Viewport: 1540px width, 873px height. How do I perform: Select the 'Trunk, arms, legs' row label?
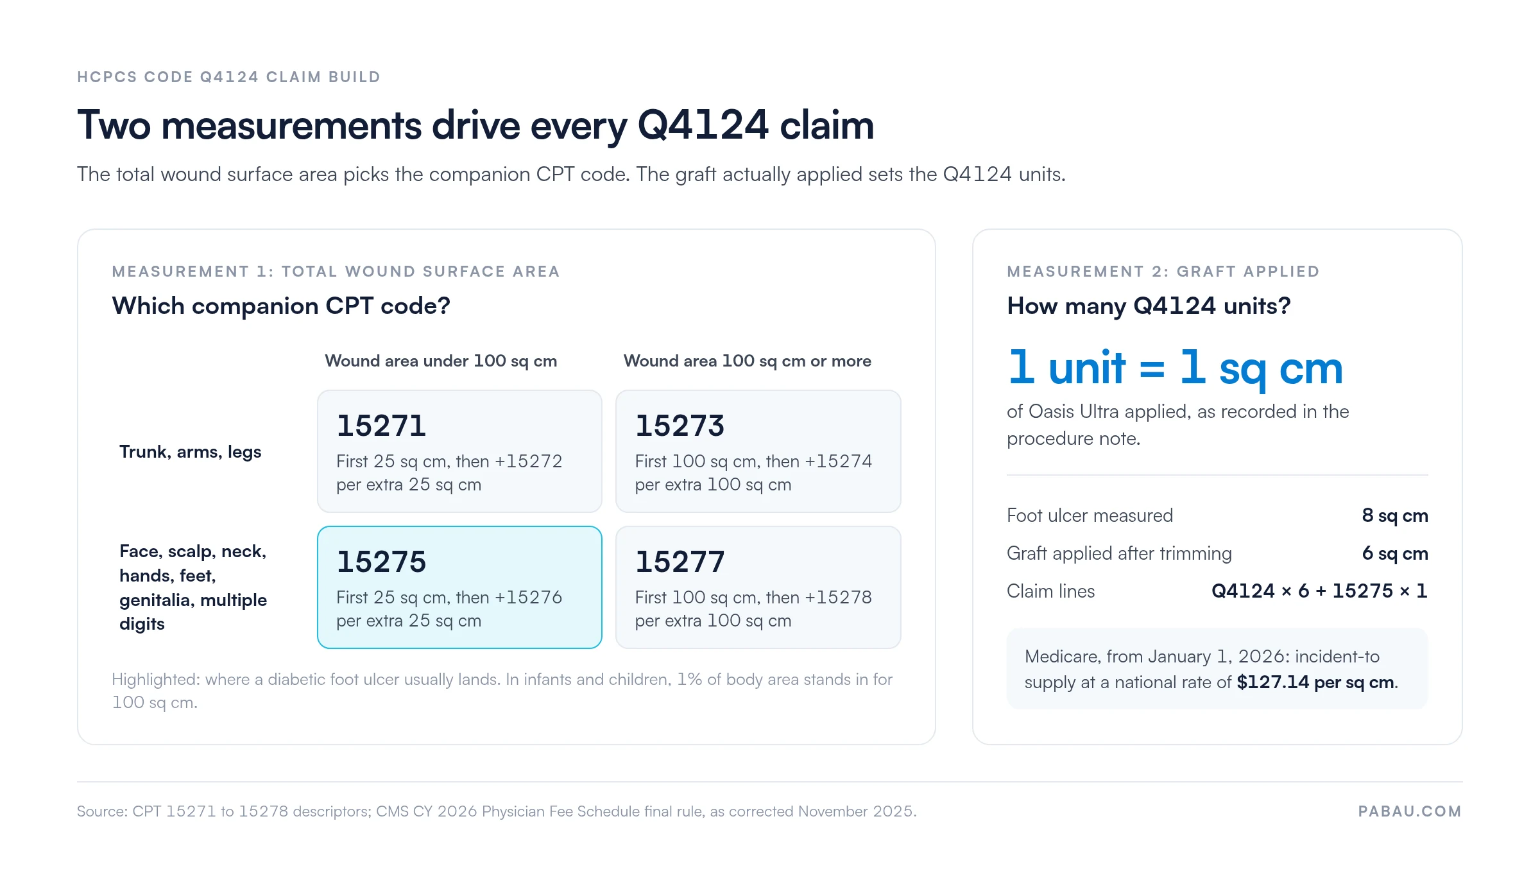pyautogui.click(x=191, y=452)
